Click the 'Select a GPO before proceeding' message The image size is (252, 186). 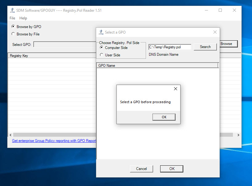(x=145, y=102)
